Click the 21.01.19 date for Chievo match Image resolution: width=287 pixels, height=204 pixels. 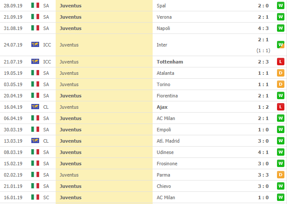(x=12, y=186)
